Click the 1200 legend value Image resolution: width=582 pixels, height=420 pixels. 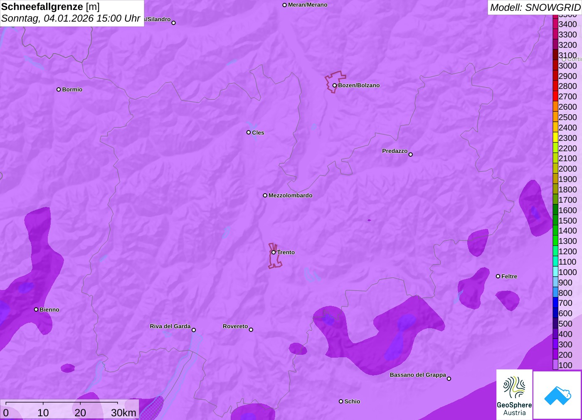coord(568,251)
